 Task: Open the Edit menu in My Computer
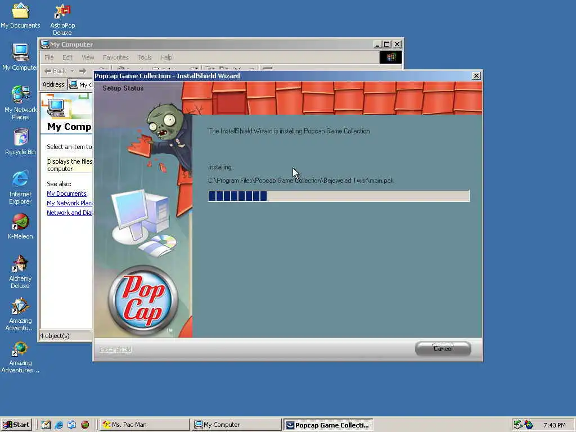(67, 57)
